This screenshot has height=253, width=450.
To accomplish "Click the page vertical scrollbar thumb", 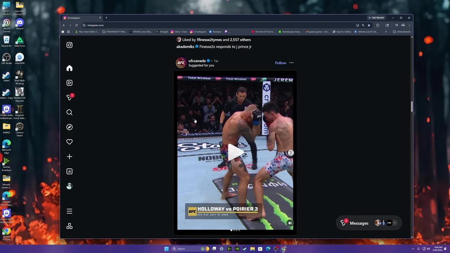I will click(411, 107).
